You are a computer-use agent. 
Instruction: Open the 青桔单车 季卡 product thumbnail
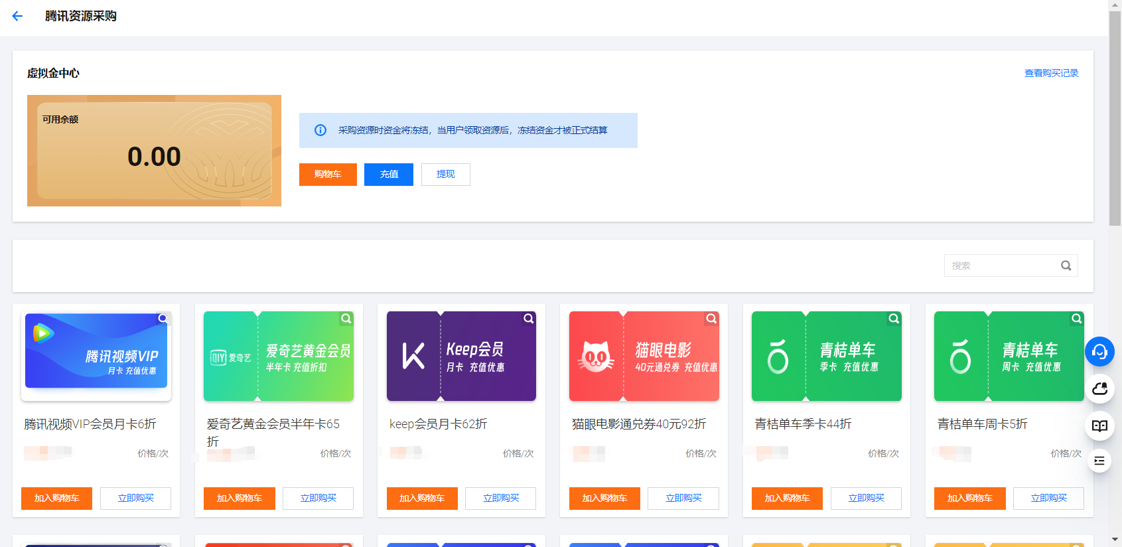click(x=827, y=356)
